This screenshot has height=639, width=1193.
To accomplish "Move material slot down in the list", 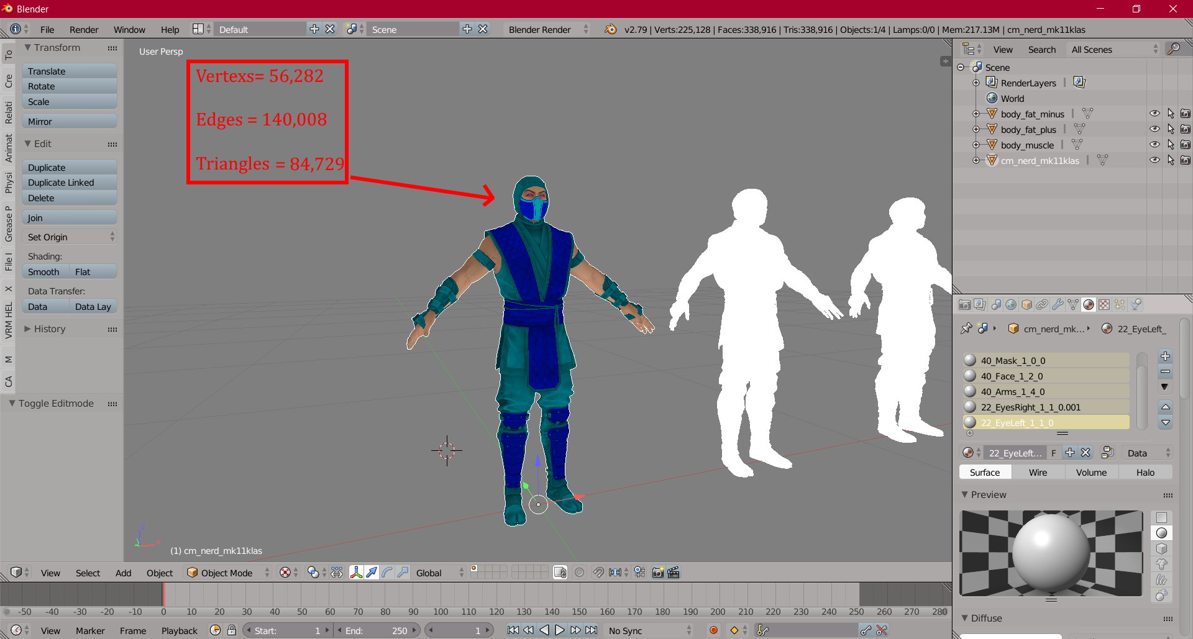I will [x=1166, y=422].
